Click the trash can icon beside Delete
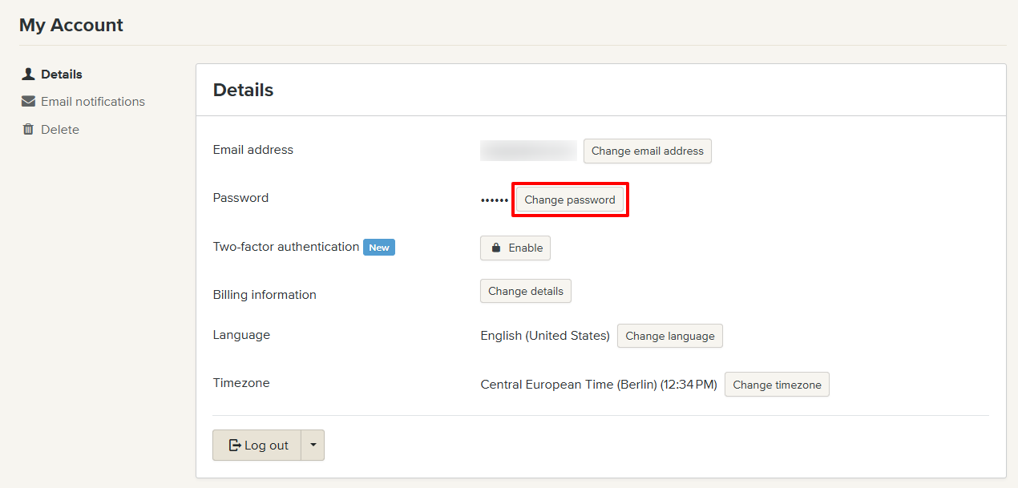 (29, 130)
